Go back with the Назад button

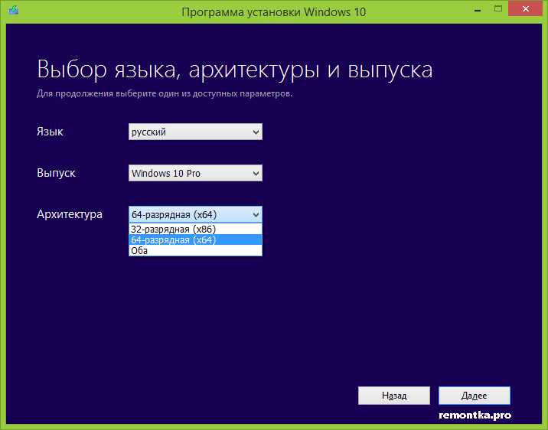(x=394, y=396)
